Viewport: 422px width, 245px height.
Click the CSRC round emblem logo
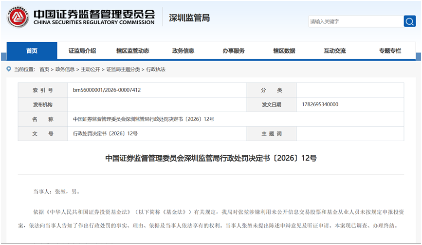tap(18, 17)
